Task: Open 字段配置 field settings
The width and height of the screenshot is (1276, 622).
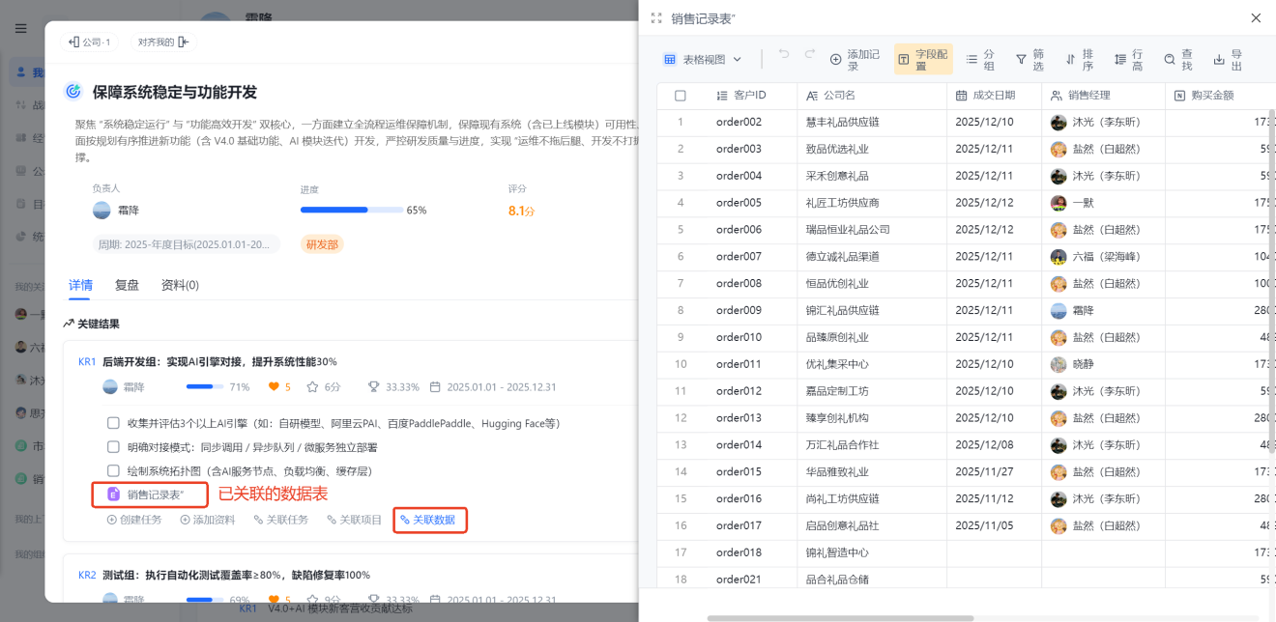Action: click(x=923, y=59)
